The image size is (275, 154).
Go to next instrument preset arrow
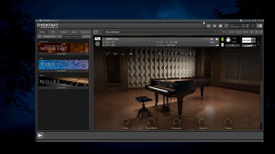click(207, 39)
